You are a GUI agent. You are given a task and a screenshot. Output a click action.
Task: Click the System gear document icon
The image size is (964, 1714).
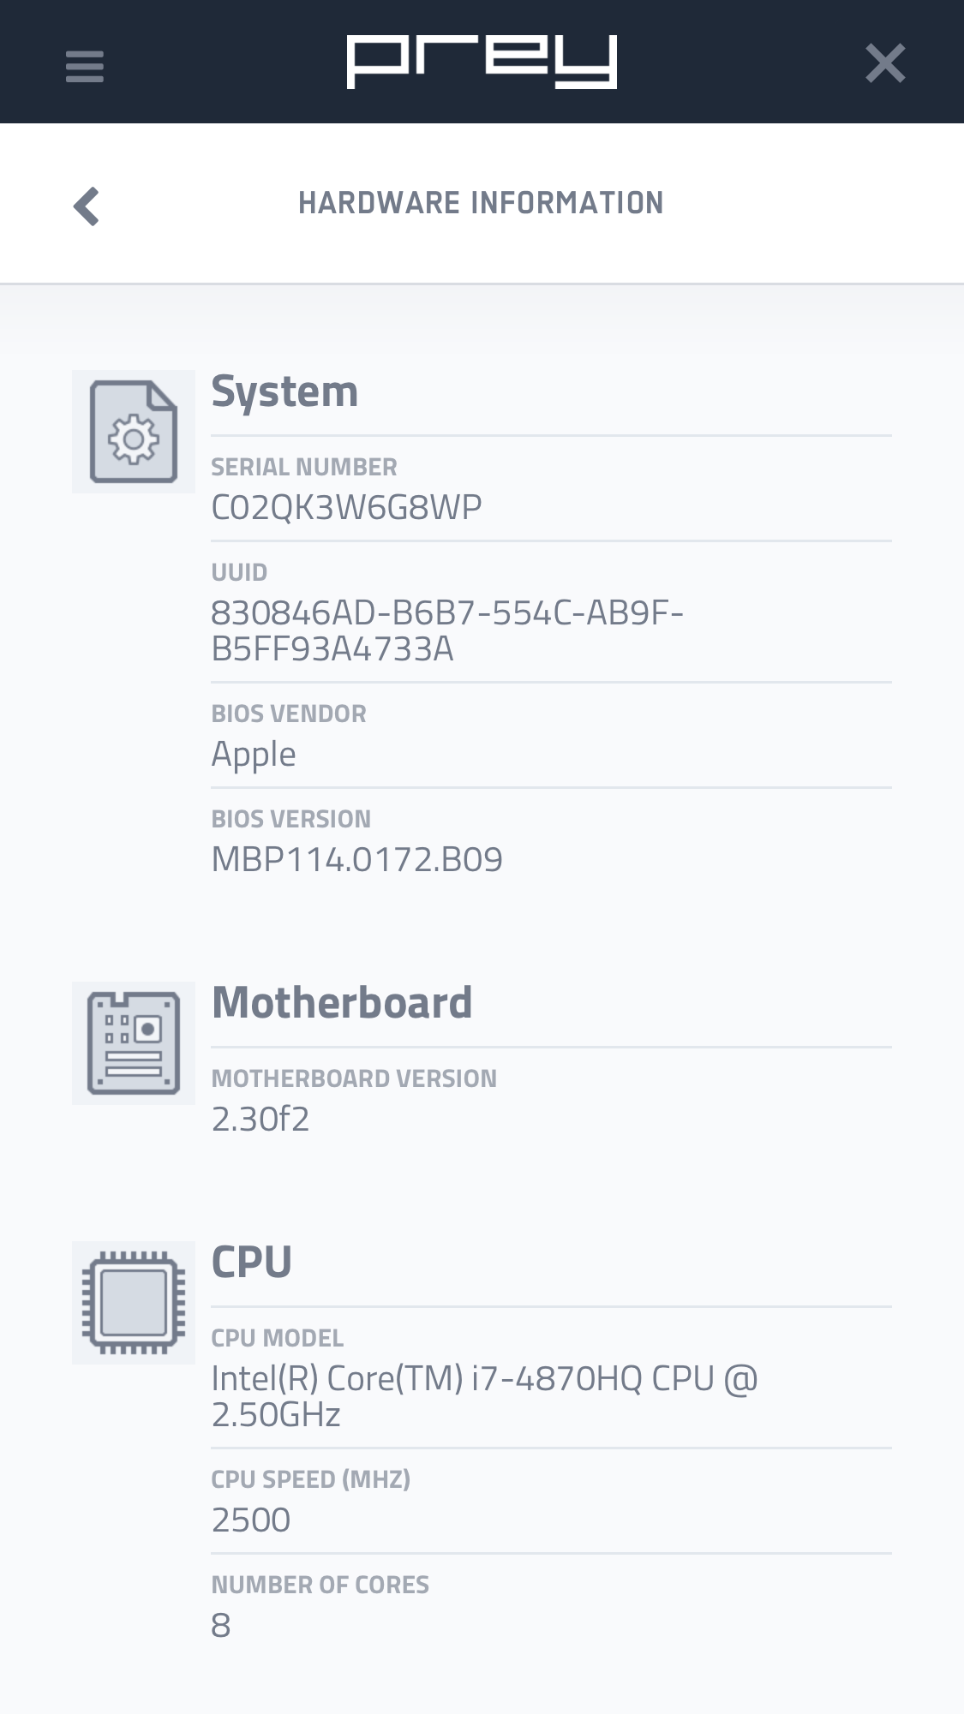coord(134,432)
